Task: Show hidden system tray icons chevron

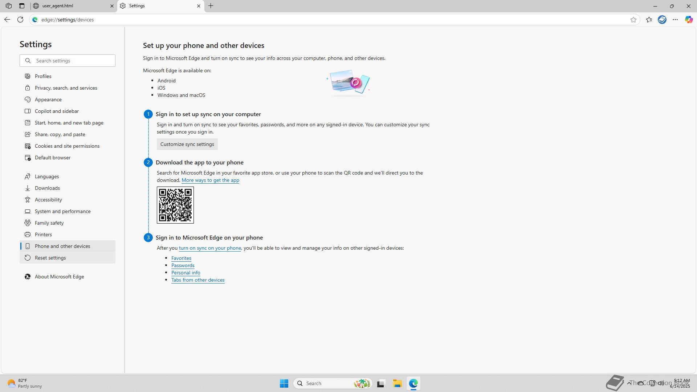Action: pyautogui.click(x=629, y=383)
